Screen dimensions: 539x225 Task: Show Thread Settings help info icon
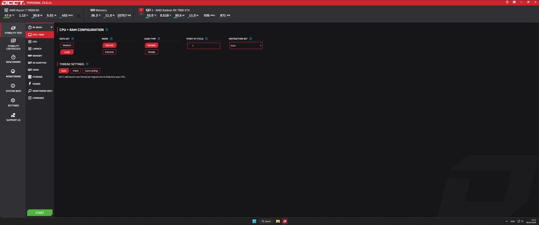click(x=88, y=64)
